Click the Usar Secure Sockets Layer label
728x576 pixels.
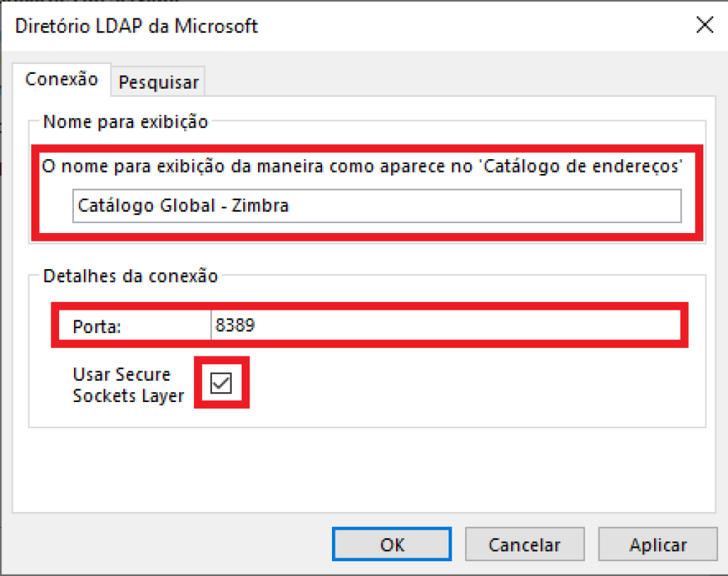tap(128, 385)
